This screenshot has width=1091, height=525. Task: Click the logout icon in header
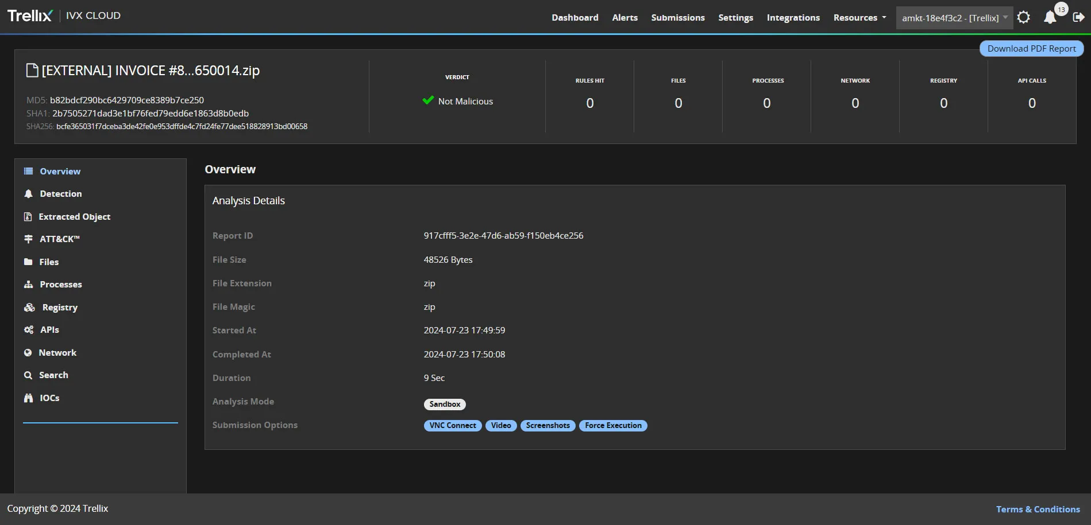coord(1078,17)
